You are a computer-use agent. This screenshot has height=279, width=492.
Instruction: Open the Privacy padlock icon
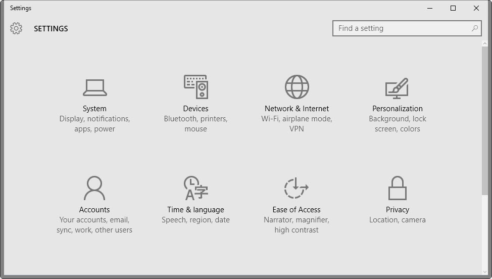tap(398, 188)
